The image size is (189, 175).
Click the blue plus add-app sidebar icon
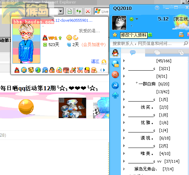tap(115, 95)
